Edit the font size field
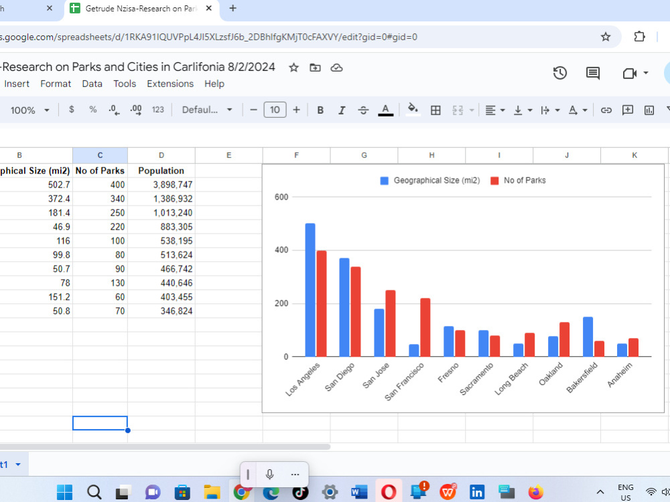The image size is (670, 502). point(275,110)
